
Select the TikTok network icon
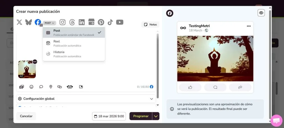click(110, 22)
